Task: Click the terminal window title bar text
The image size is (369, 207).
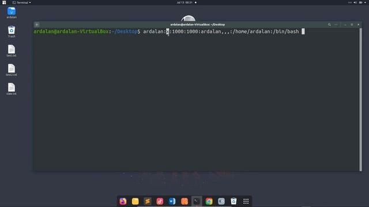Action: (197, 25)
